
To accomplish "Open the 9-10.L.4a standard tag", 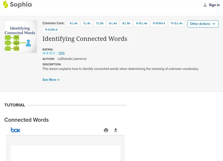I will (142, 23).
